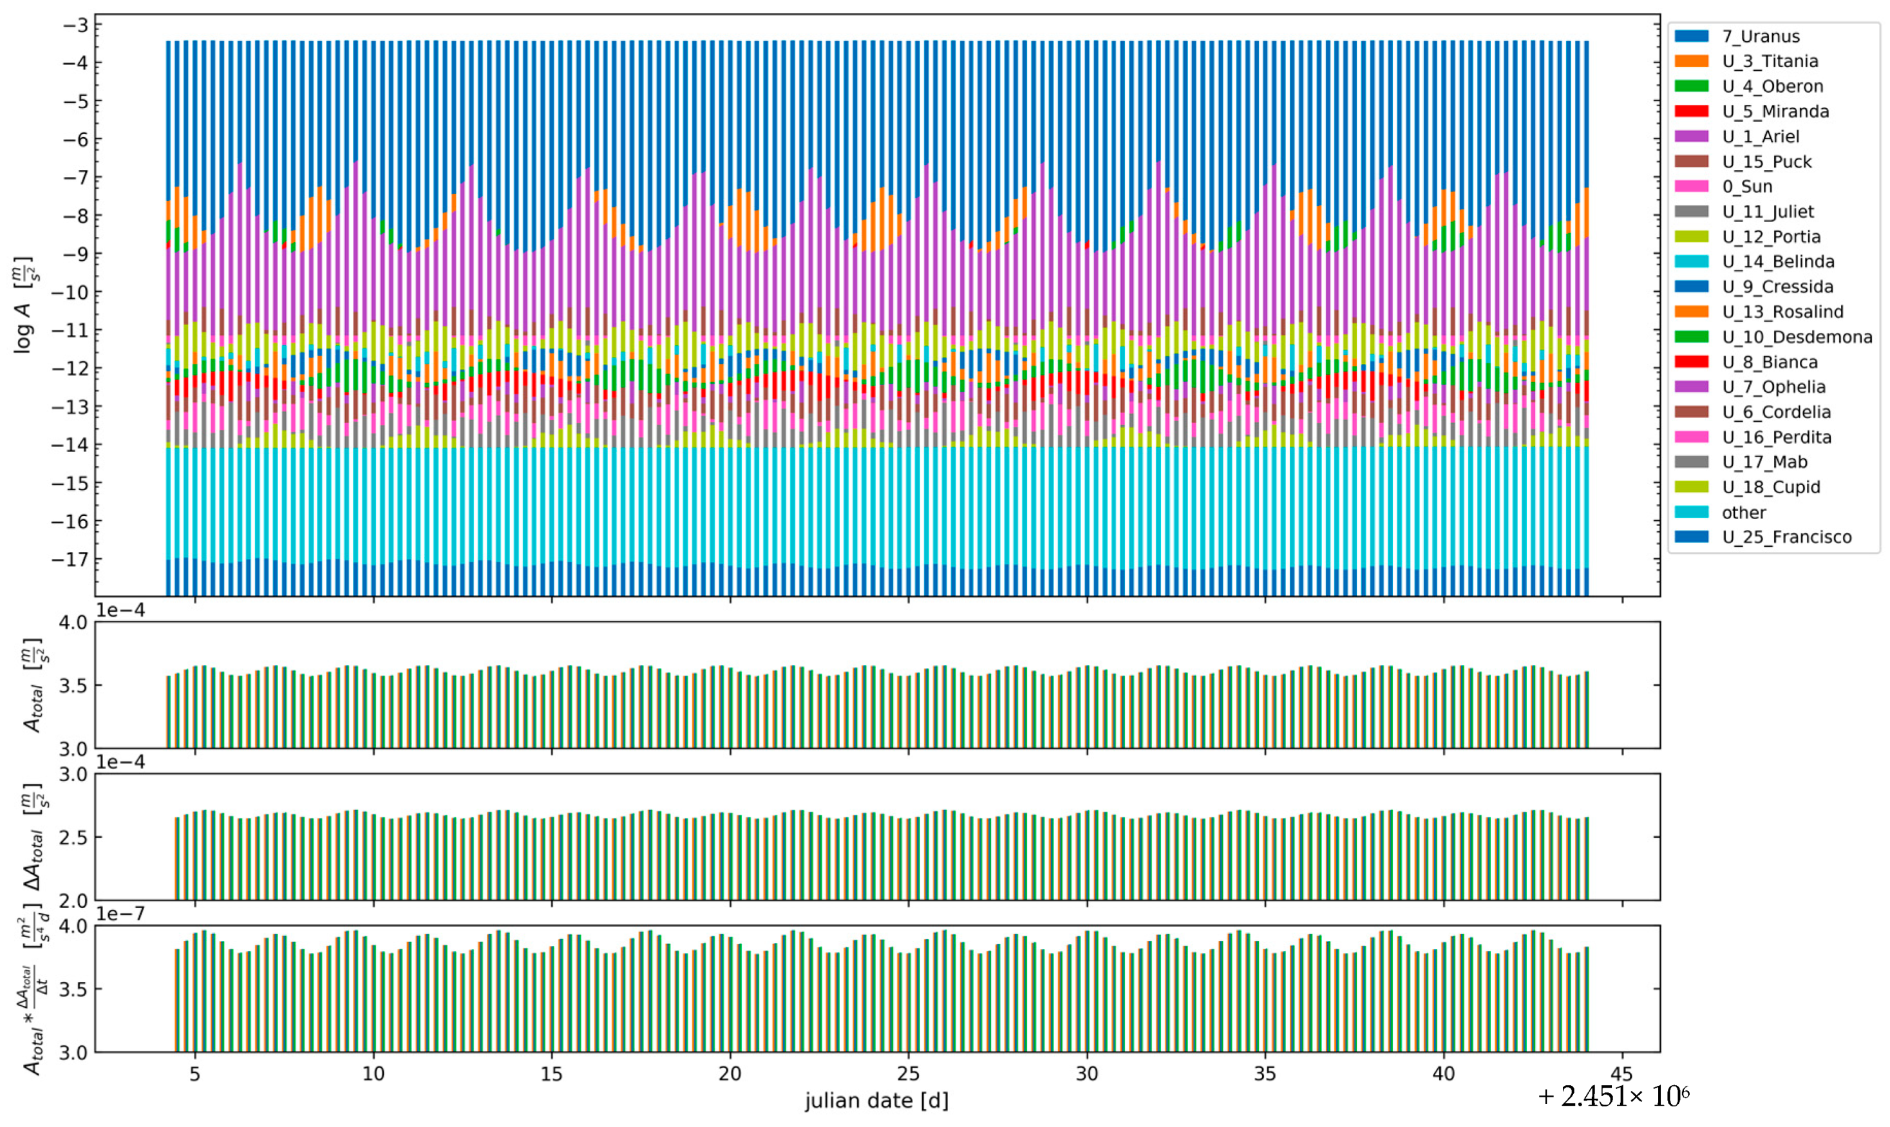Click the U_11_Juliet legend color swatch
The image size is (1890, 1127).
pos(1692,212)
